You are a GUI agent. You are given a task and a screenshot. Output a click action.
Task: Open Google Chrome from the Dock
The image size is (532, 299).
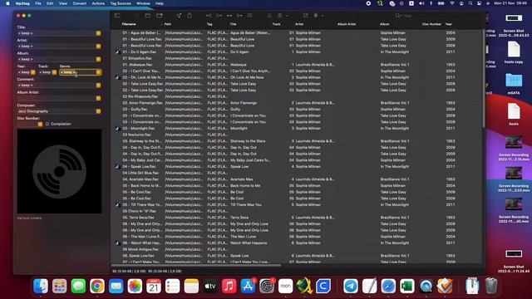[97, 286]
